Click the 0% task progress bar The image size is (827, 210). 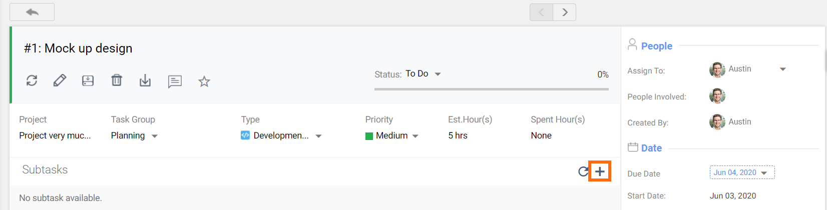[x=491, y=89]
